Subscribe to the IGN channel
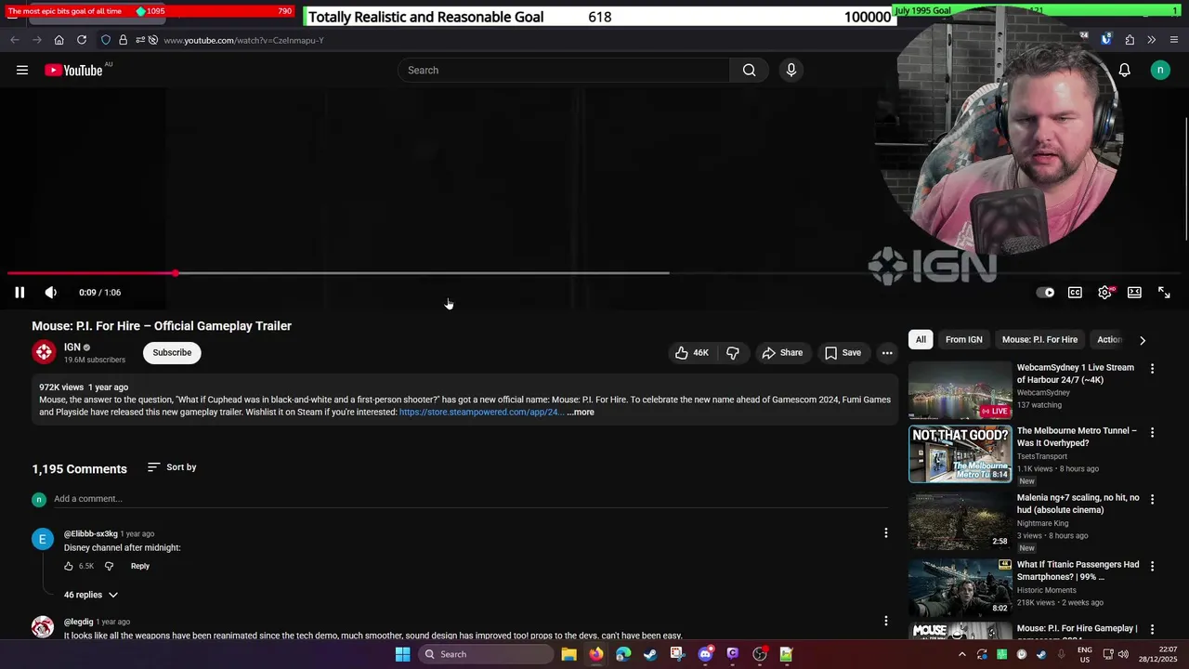Image resolution: width=1189 pixels, height=669 pixels. (172, 352)
